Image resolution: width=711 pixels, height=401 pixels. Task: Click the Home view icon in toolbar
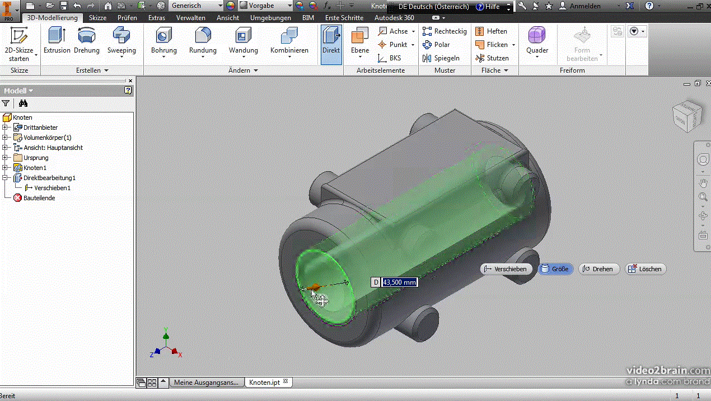coord(109,6)
